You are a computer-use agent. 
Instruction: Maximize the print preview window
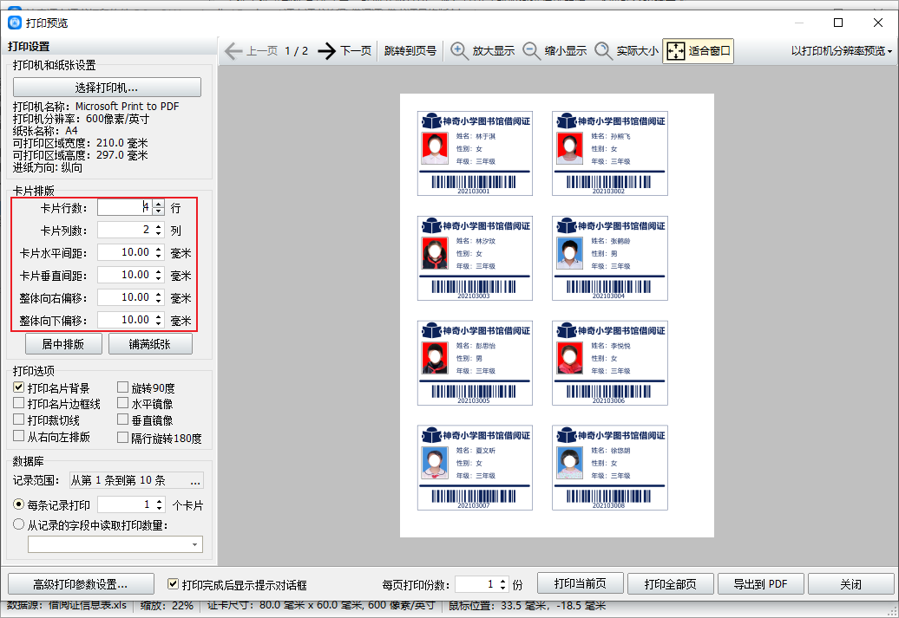point(837,23)
